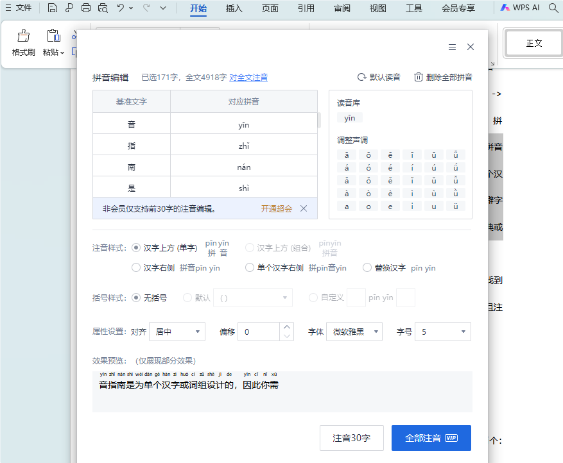Click the 开通超会 upgrade link
563x463 pixels.
(x=277, y=208)
